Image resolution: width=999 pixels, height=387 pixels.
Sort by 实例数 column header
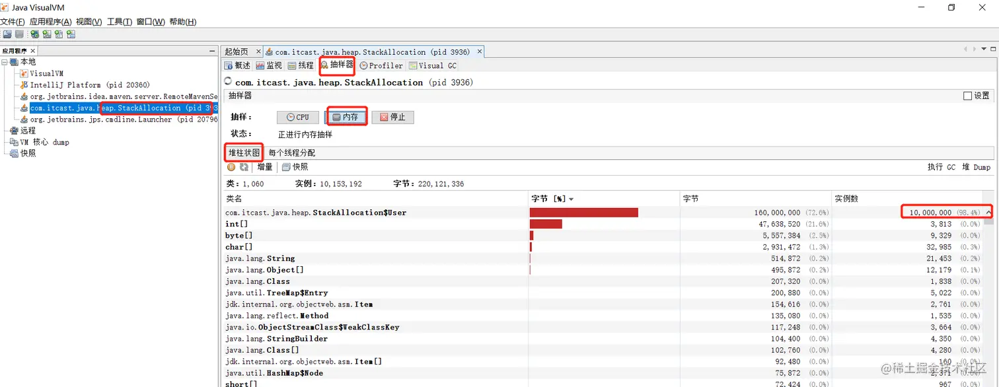click(906, 199)
